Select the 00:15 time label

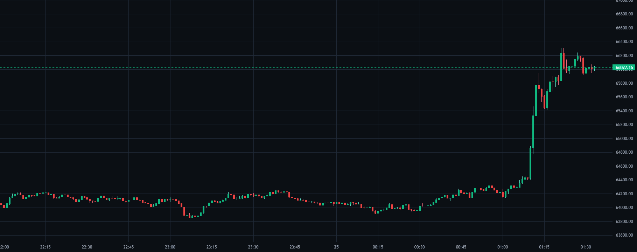(x=378, y=247)
